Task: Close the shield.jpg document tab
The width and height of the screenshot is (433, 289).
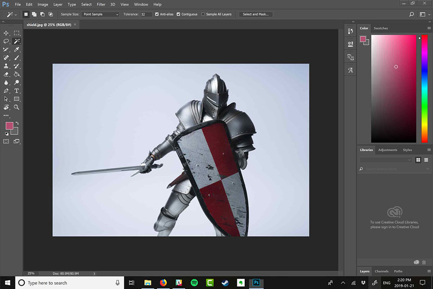Action: [x=75, y=25]
